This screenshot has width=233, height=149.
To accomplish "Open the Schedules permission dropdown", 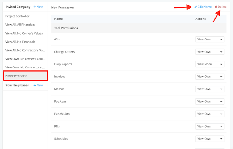I will tap(210, 139).
